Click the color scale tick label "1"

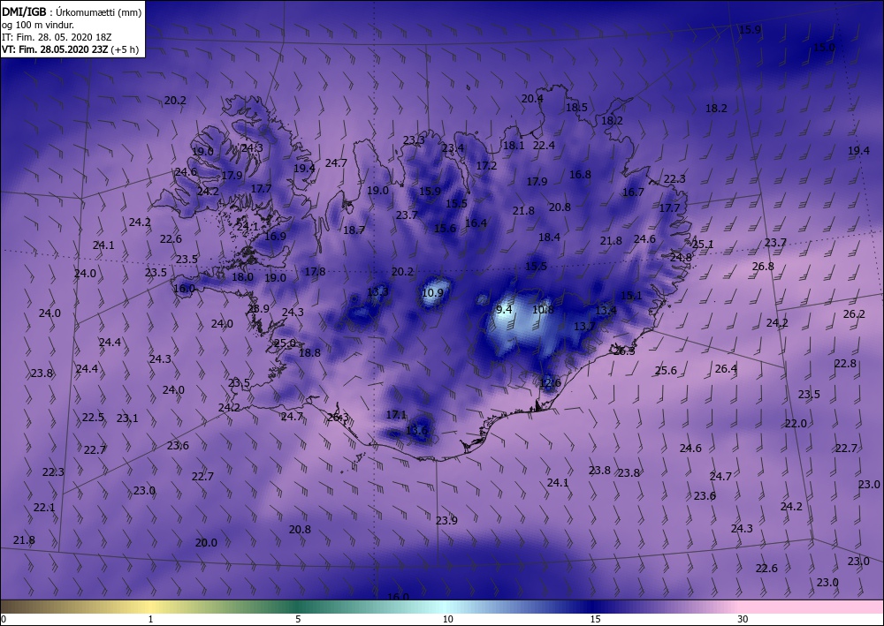[x=150, y=619]
